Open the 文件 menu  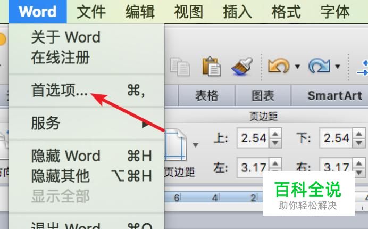(x=91, y=12)
